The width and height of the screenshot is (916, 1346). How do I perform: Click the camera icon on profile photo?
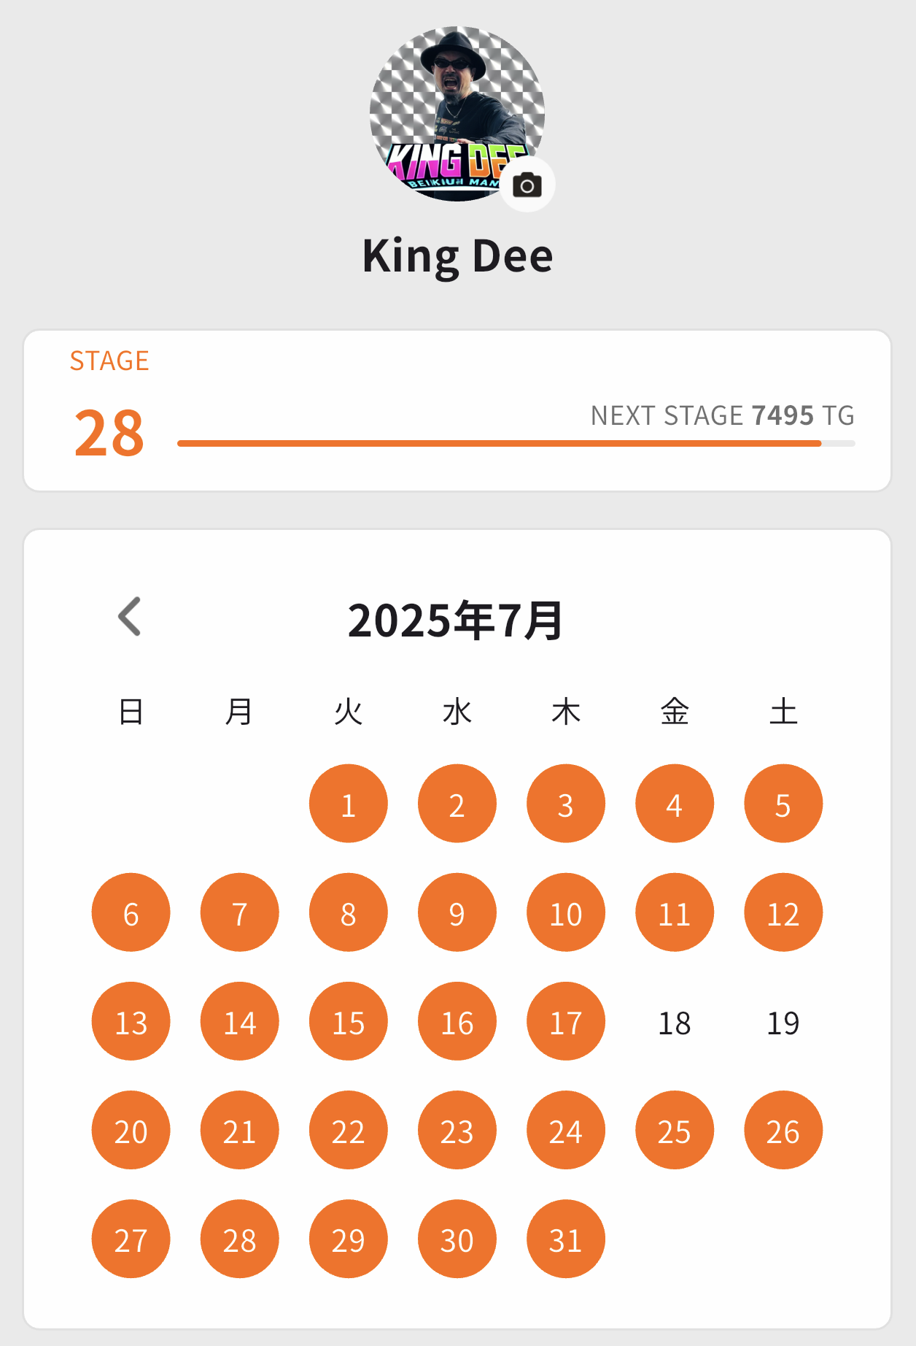tap(527, 185)
